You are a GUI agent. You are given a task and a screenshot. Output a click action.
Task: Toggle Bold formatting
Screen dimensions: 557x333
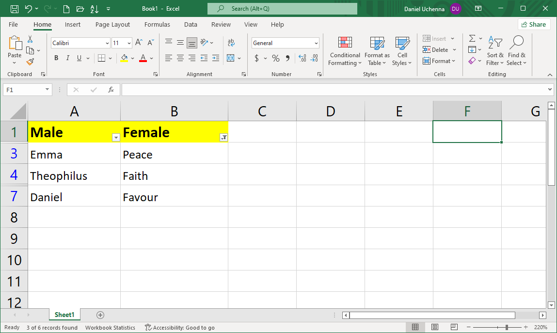click(x=56, y=58)
